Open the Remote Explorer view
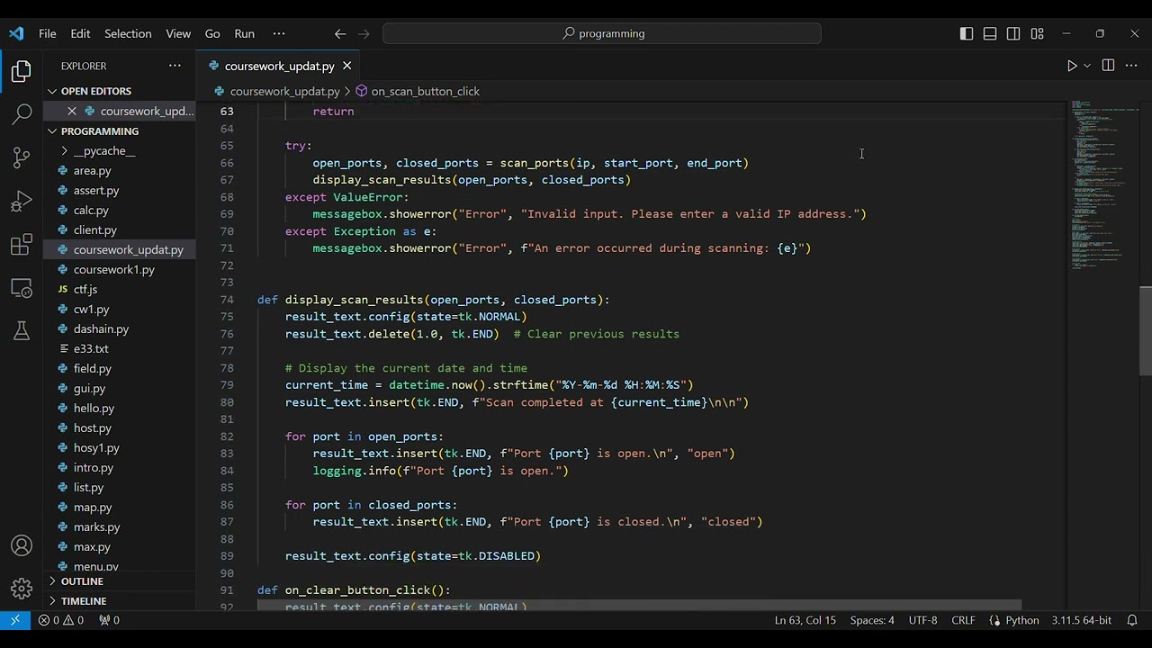The image size is (1152, 648). click(x=22, y=288)
